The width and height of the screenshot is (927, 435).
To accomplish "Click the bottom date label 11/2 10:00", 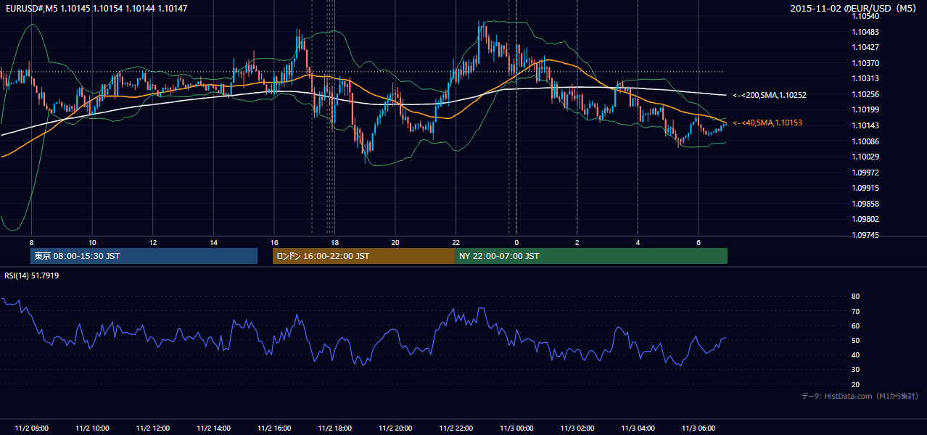I will click(x=92, y=428).
